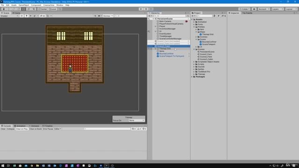Open custom editor tools button

pyautogui.click(x=34, y=9)
